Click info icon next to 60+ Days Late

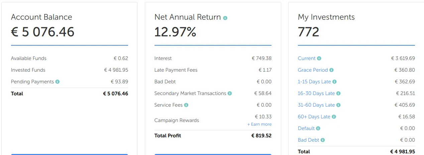point(334,117)
